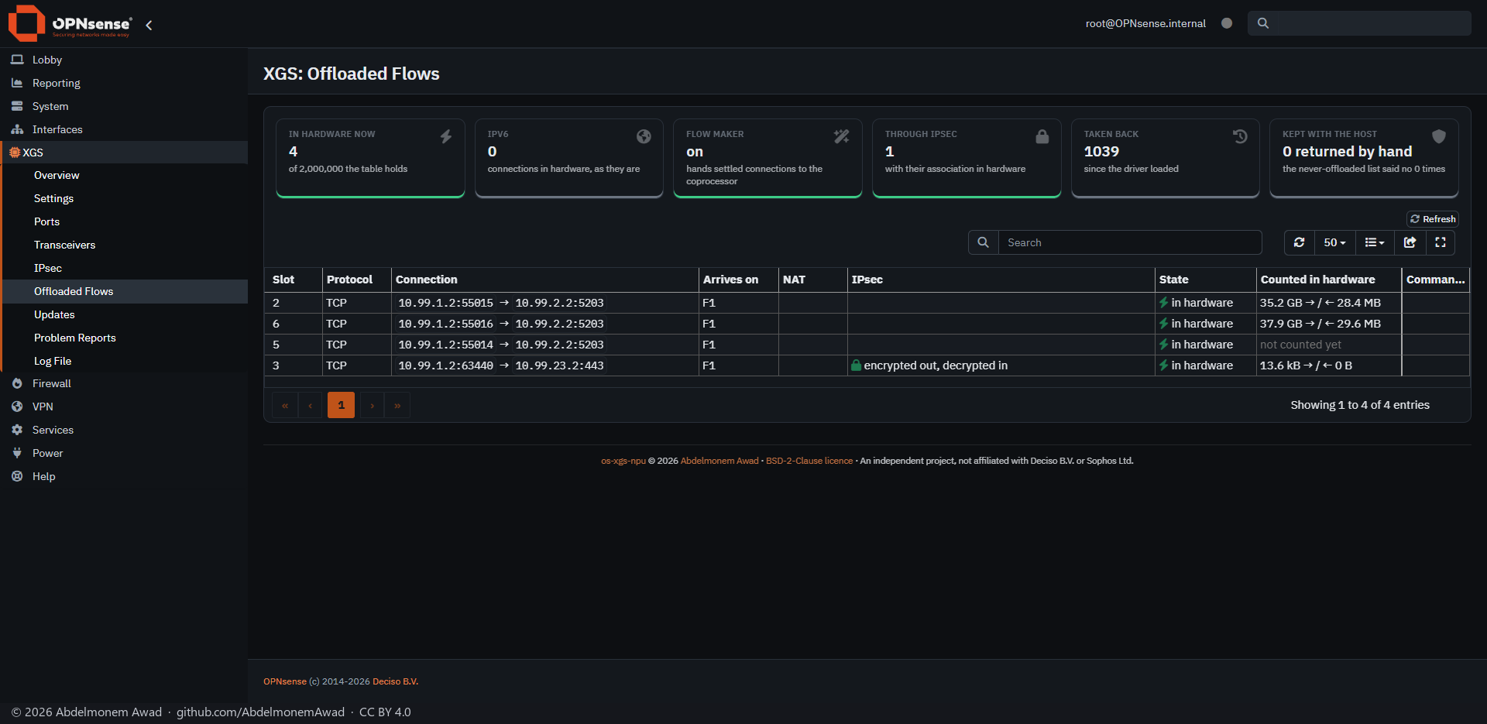Open the XGS Log File page
Screen dimensions: 1487x724
point(53,361)
